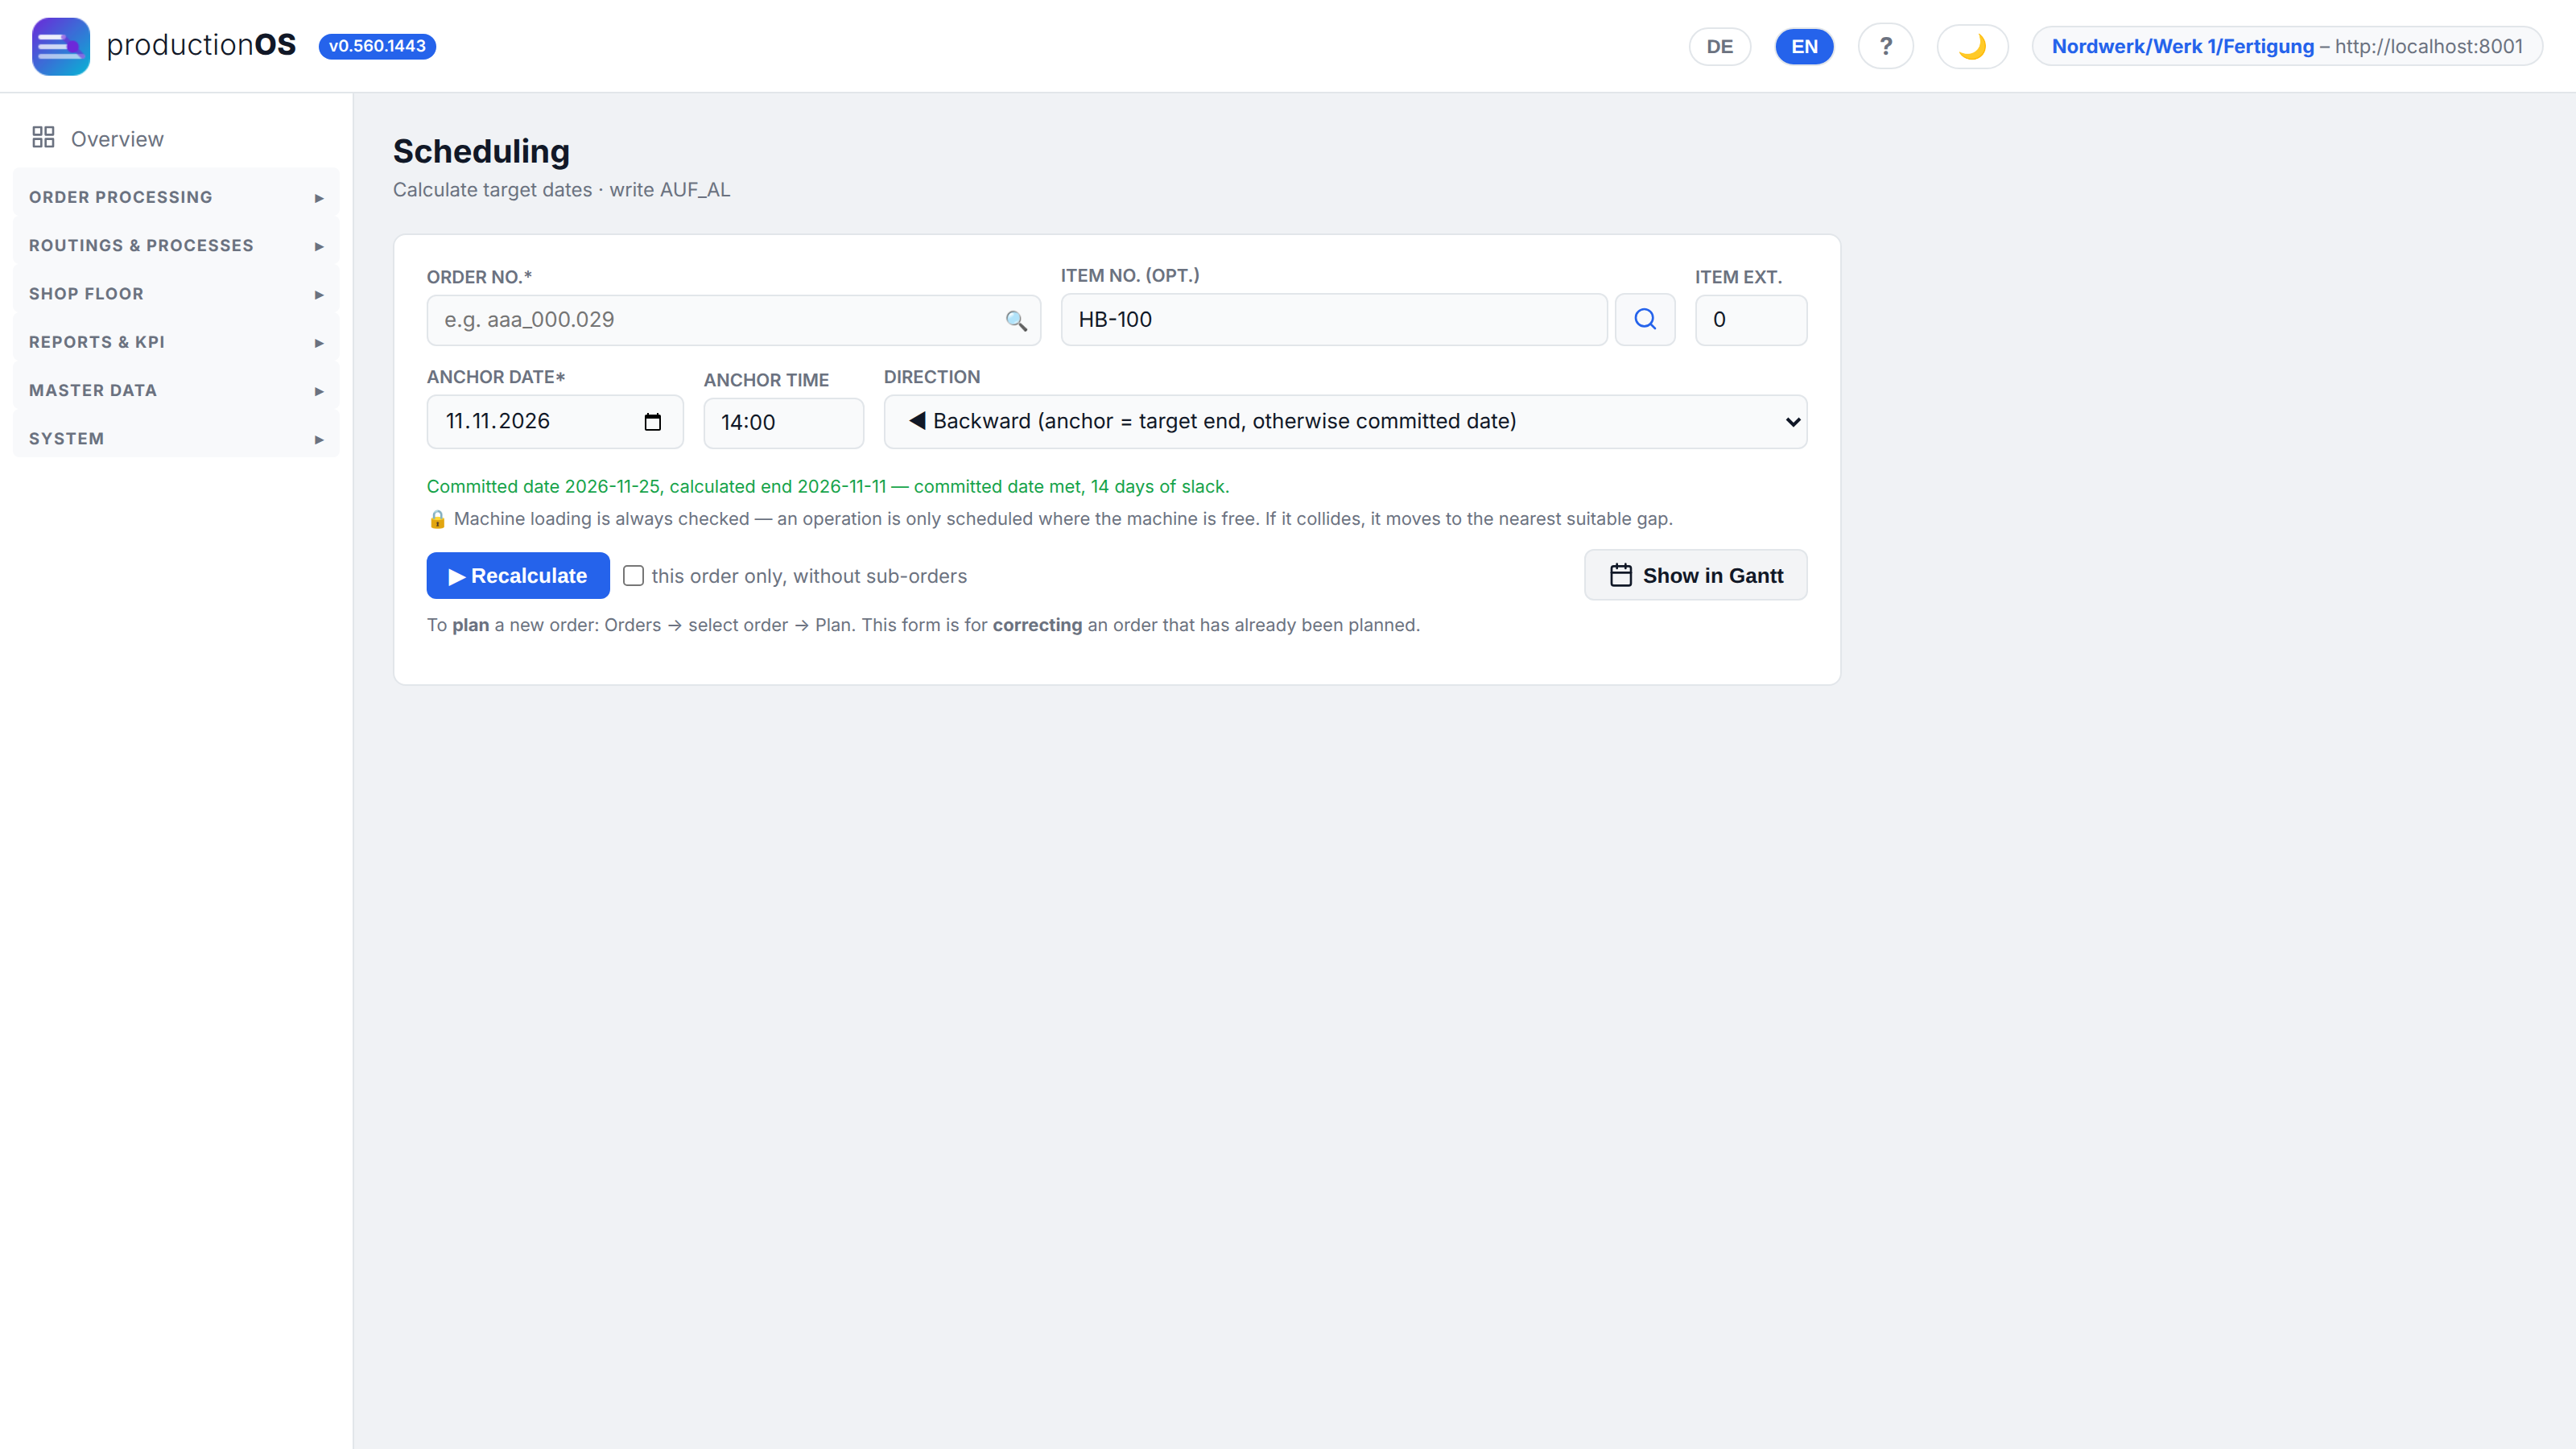
Task: Switch language to DE
Action: point(1720,47)
